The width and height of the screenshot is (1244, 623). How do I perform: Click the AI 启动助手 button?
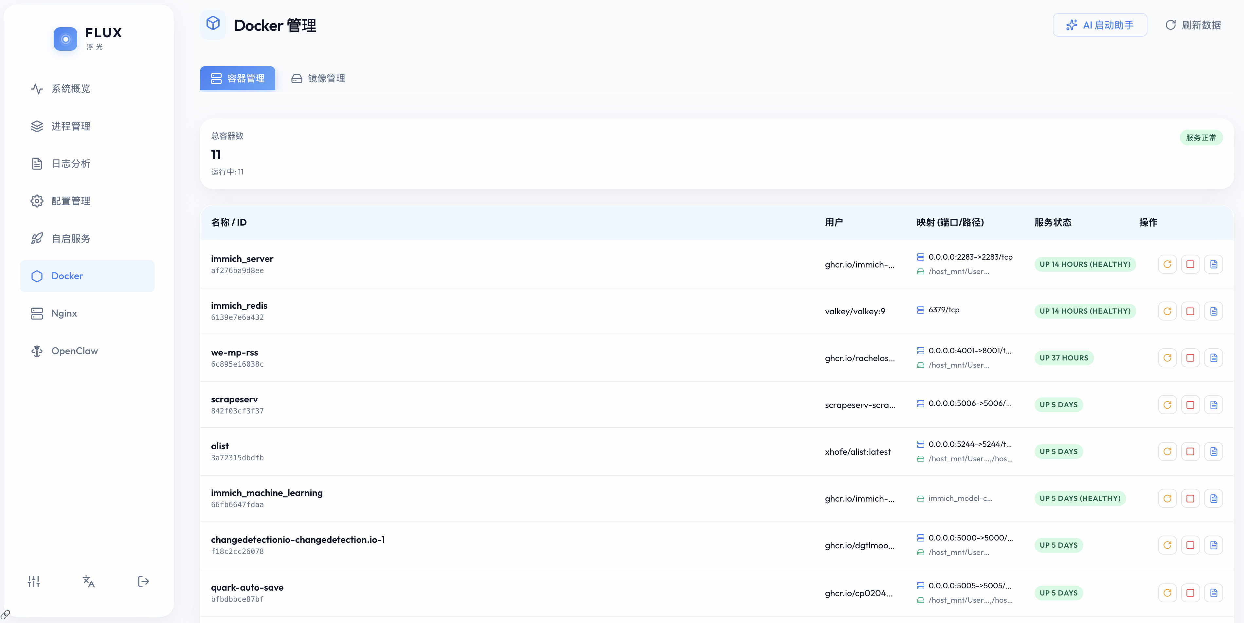[x=1100, y=25]
